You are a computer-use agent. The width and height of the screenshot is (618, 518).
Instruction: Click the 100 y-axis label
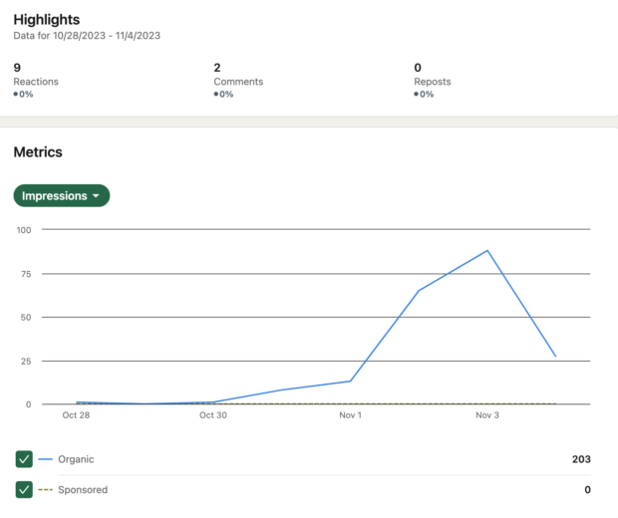(x=24, y=230)
